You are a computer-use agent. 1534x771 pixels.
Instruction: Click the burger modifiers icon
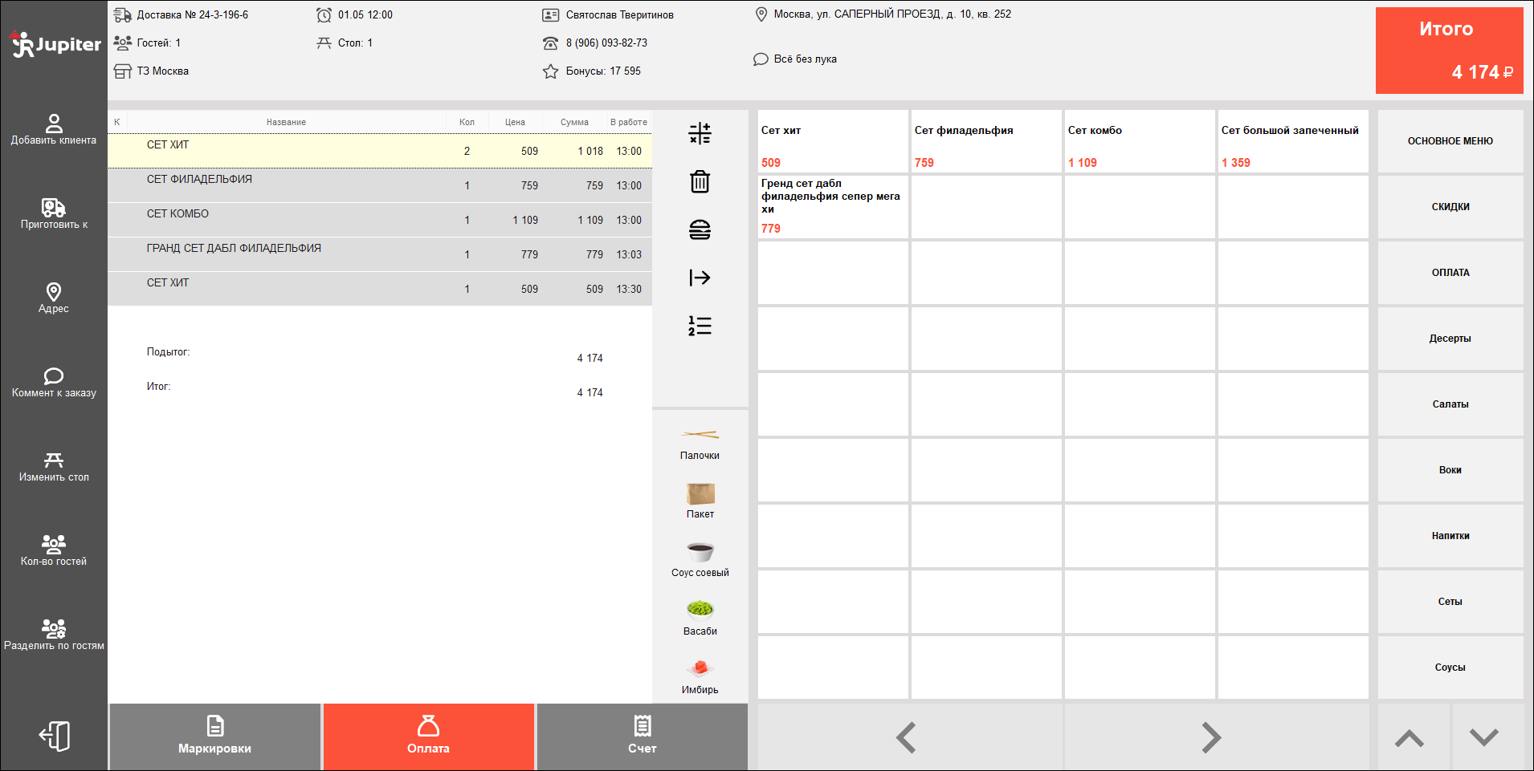[x=700, y=229]
